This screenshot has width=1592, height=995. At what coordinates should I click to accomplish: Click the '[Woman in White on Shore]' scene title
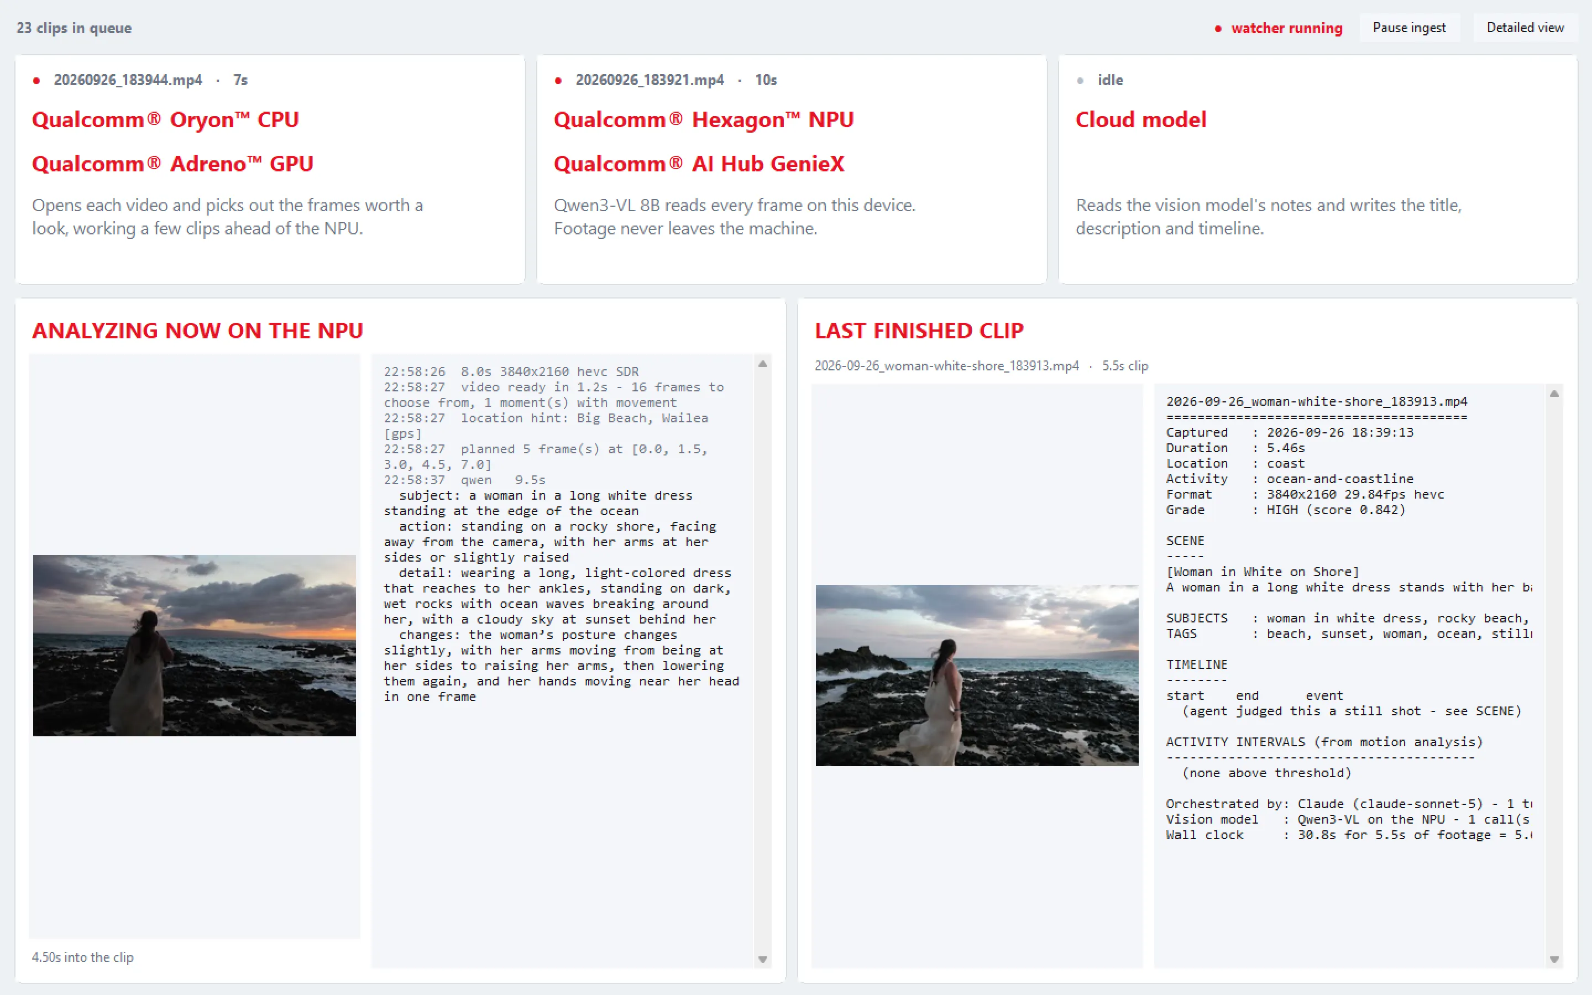coord(1263,572)
